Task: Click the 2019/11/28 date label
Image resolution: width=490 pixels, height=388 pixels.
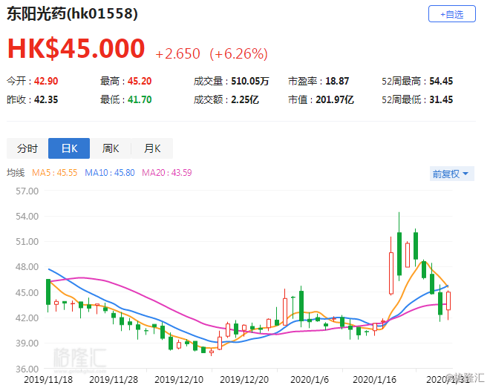Action: [x=114, y=380]
